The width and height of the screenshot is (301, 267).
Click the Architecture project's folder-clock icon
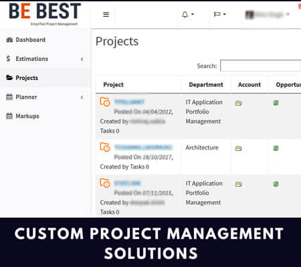point(105,147)
